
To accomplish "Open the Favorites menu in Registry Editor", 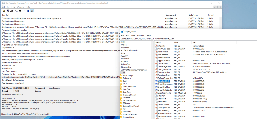I will pos(141,36).
